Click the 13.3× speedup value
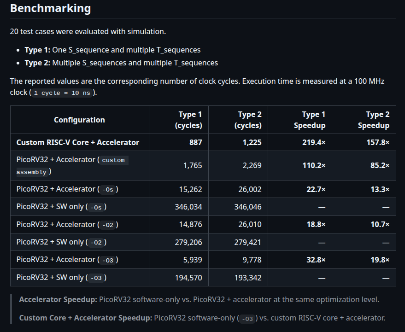 [380, 189]
